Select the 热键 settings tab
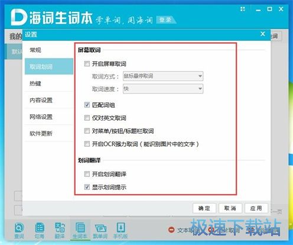The height and width of the screenshot is (245, 293). pyautogui.click(x=49, y=83)
